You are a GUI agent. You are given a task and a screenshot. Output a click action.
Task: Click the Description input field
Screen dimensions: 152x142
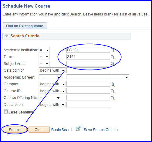coord(88,104)
